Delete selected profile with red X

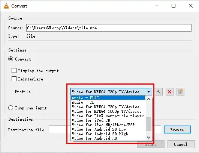pyautogui.click(x=169, y=92)
